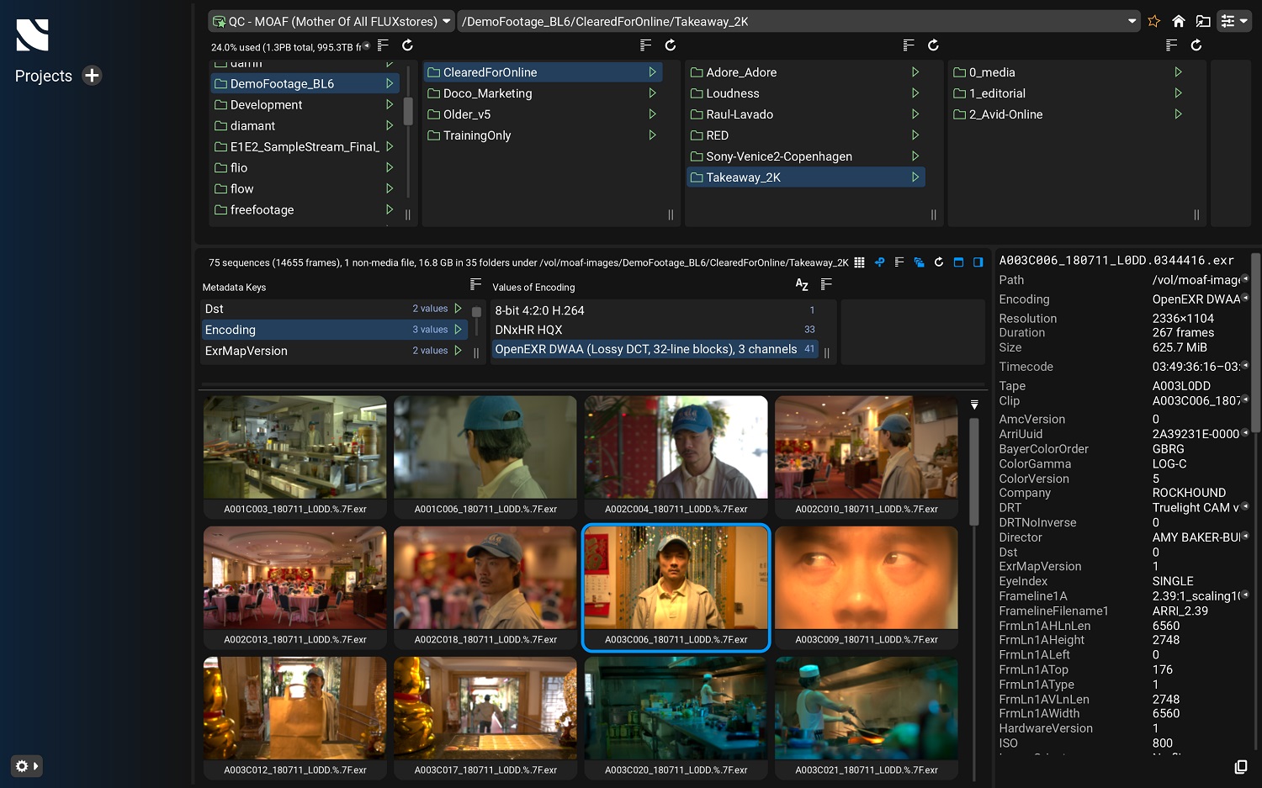Click the blue link arrows icon in results toolbar
The height and width of the screenshot is (788, 1262).
pos(879,262)
